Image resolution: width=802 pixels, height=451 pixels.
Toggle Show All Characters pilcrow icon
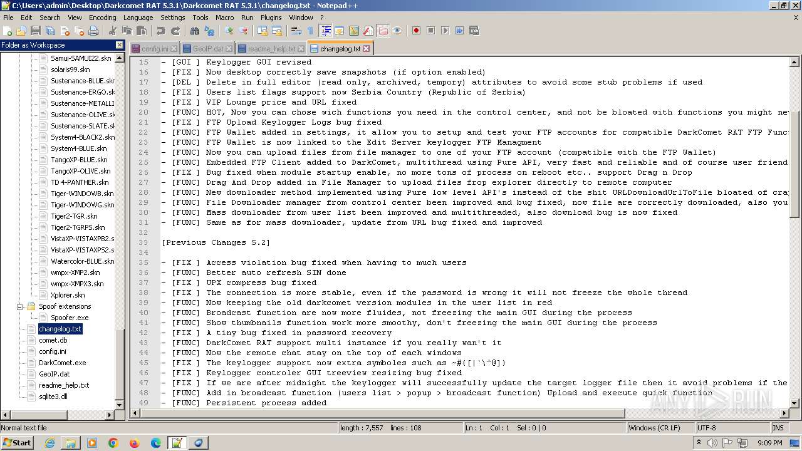(x=310, y=31)
